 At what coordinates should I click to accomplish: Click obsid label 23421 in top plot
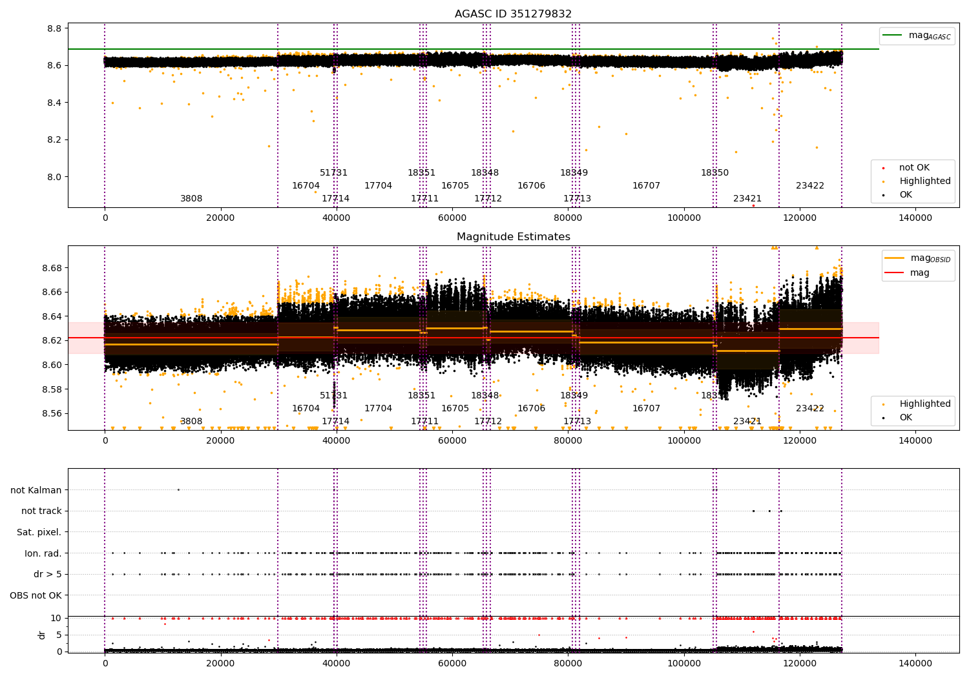747,199
